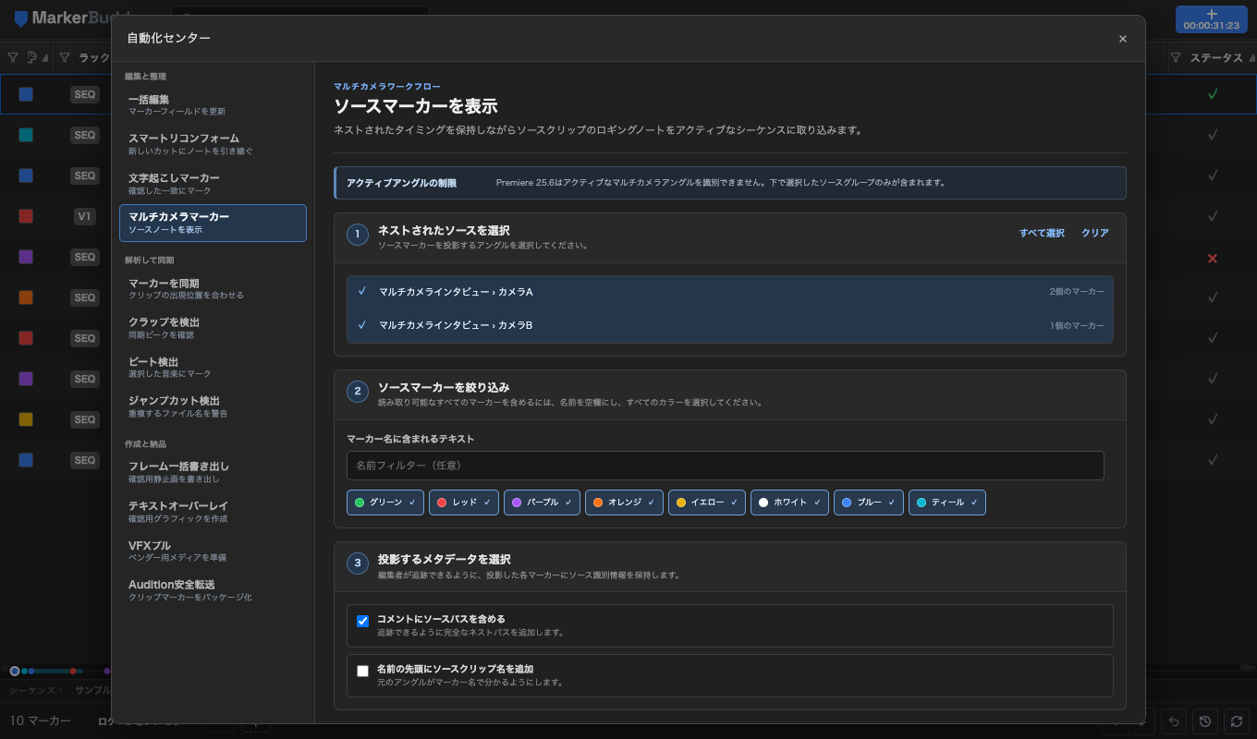Toggle the グリーン color chip
This screenshot has height=739, width=1257.
pyautogui.click(x=385, y=503)
